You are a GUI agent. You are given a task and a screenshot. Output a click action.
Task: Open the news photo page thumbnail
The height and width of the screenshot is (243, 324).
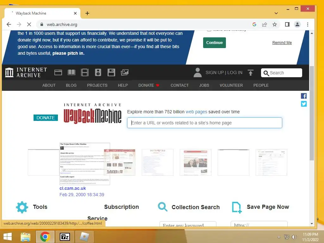tap(196, 162)
